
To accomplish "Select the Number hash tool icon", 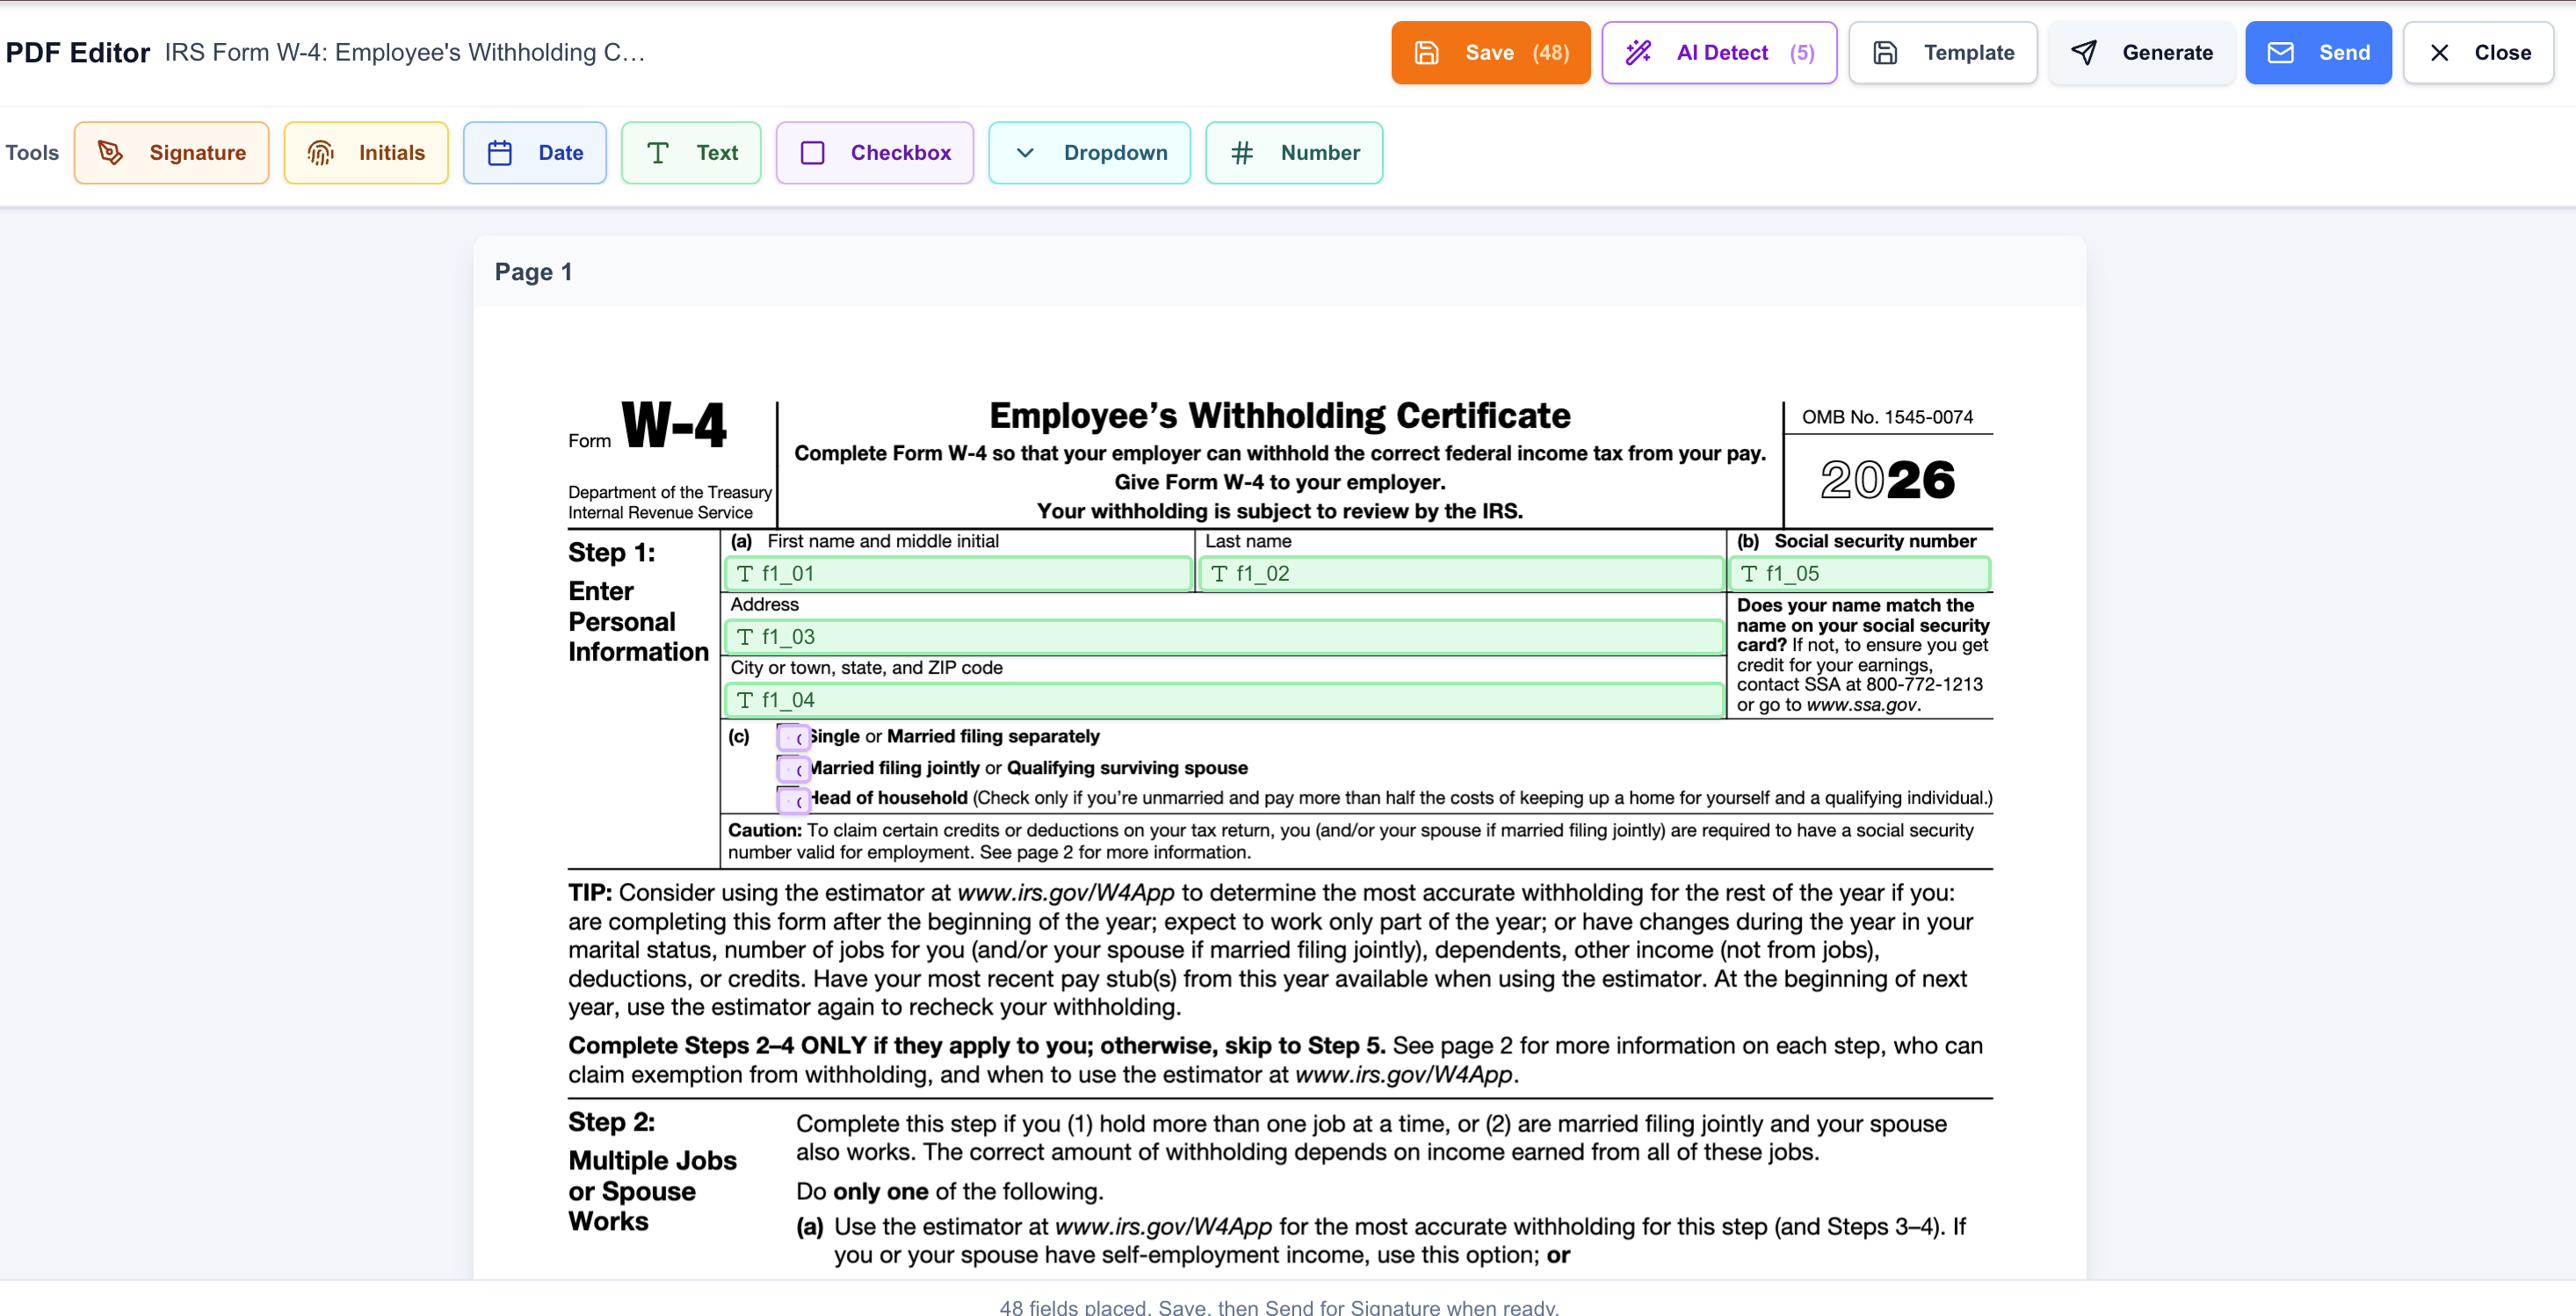I will [x=1241, y=153].
